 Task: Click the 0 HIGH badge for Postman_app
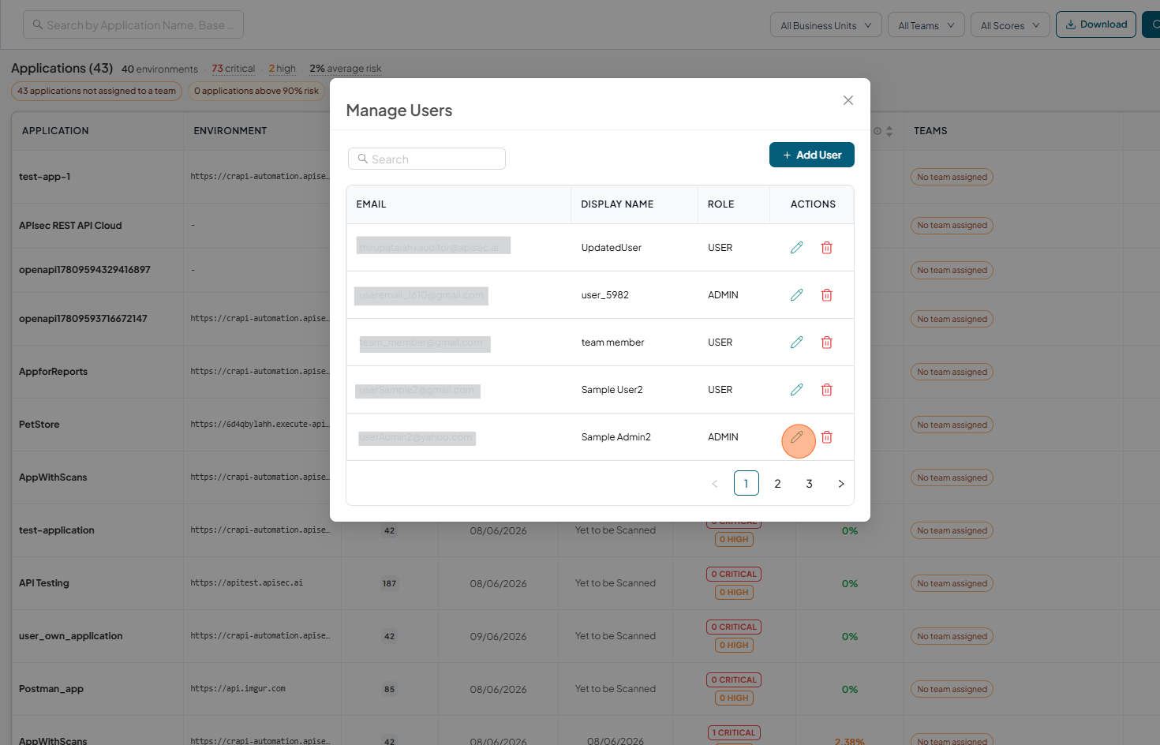coord(734,698)
